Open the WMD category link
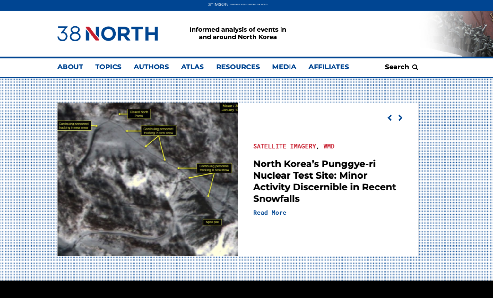The image size is (493, 298). click(x=329, y=146)
